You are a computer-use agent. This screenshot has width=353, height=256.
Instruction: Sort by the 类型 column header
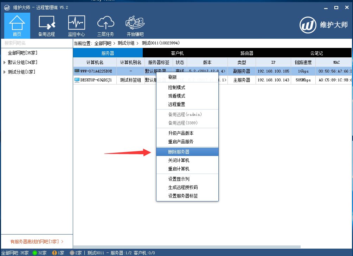click(x=242, y=62)
